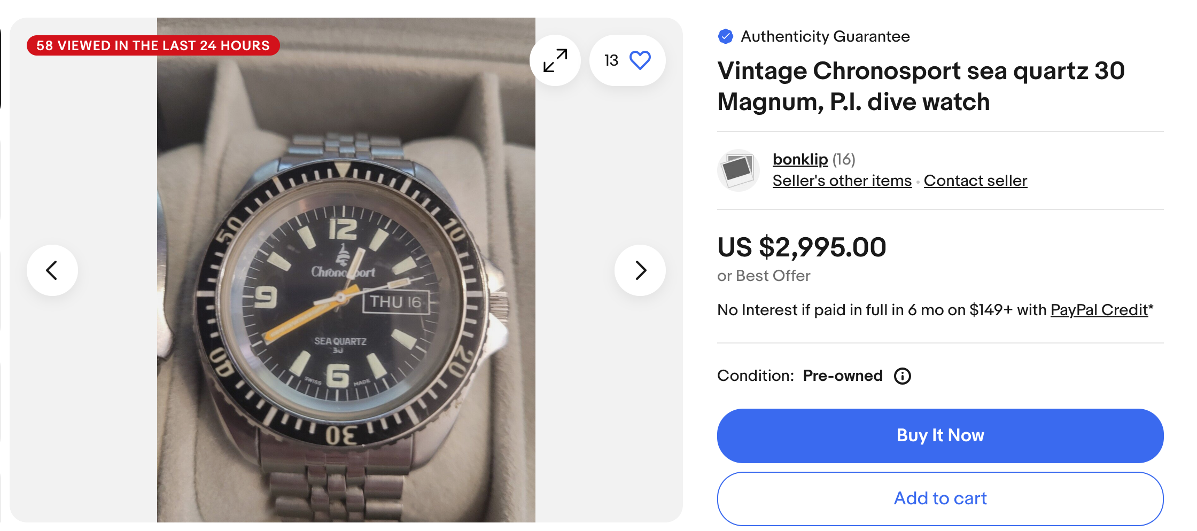Click the "or Best Offer" text

tap(764, 276)
